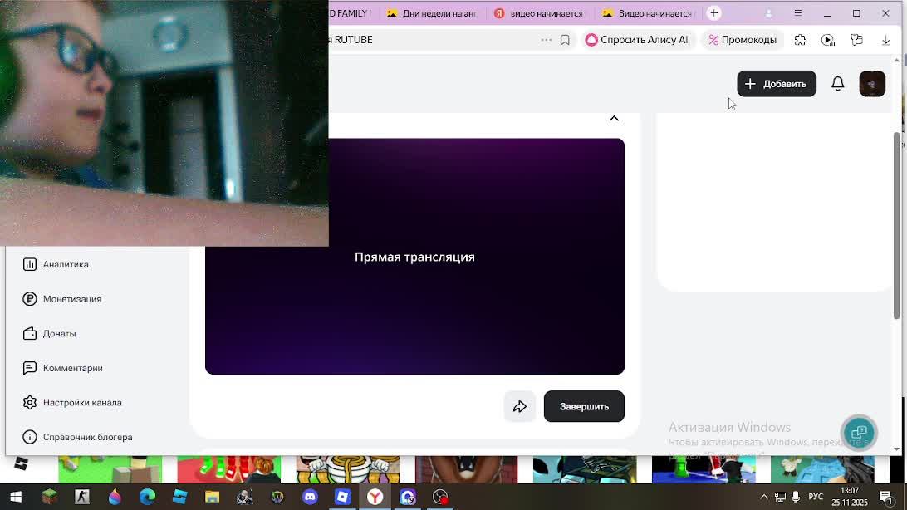
Task: Click the browser profile icon near tabs
Action: [x=769, y=13]
